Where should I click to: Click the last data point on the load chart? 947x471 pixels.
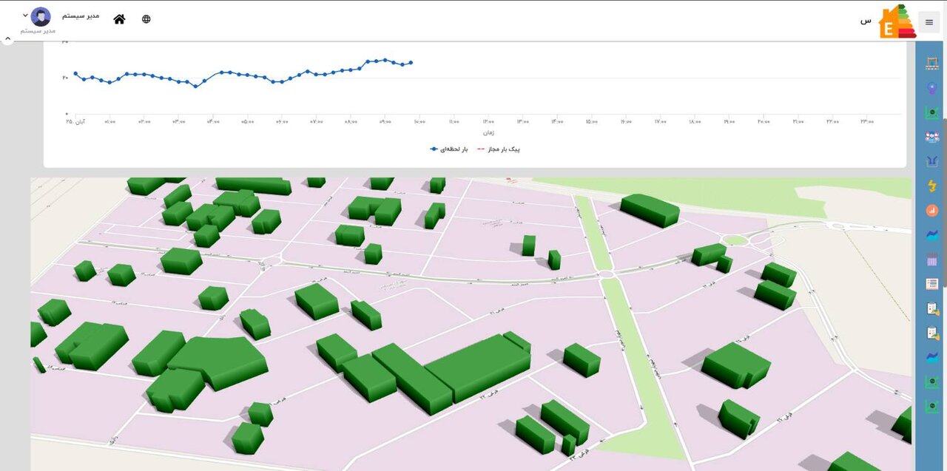click(411, 63)
